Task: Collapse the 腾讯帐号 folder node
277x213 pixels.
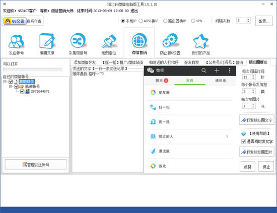Action: pyautogui.click(x=11, y=87)
